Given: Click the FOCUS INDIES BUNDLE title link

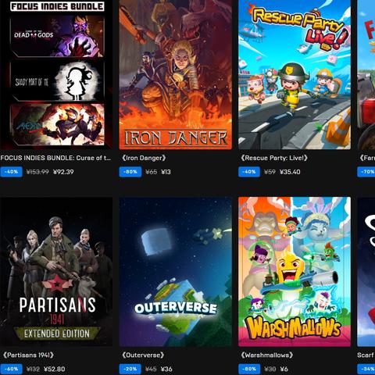Looking at the screenshot, I should point(55,158).
